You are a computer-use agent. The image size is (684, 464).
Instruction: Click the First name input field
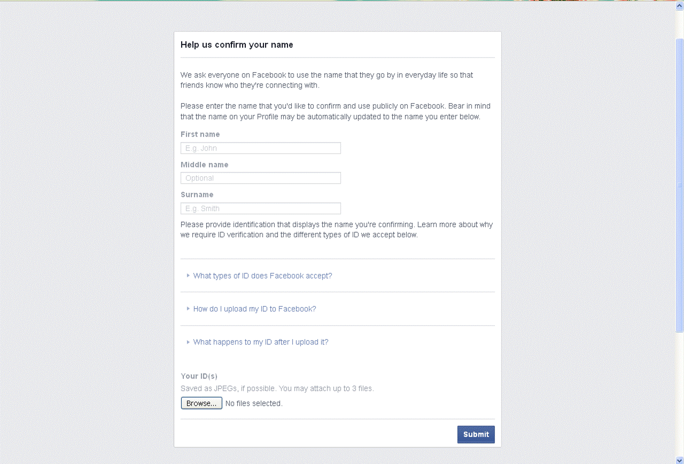click(260, 148)
